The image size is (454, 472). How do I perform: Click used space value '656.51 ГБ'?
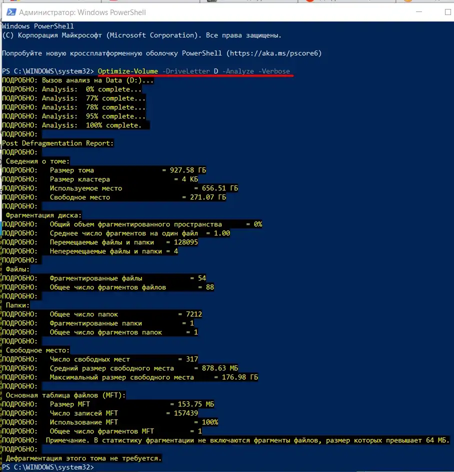[x=220, y=188]
